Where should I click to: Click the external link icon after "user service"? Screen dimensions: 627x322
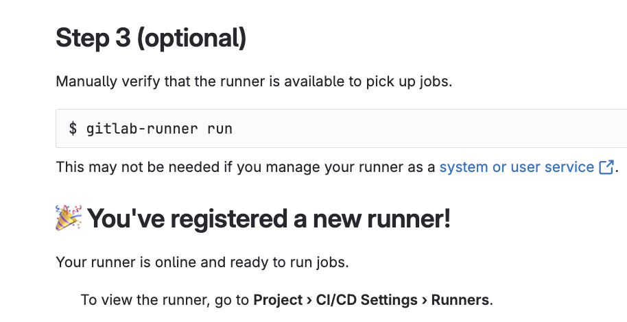606,166
